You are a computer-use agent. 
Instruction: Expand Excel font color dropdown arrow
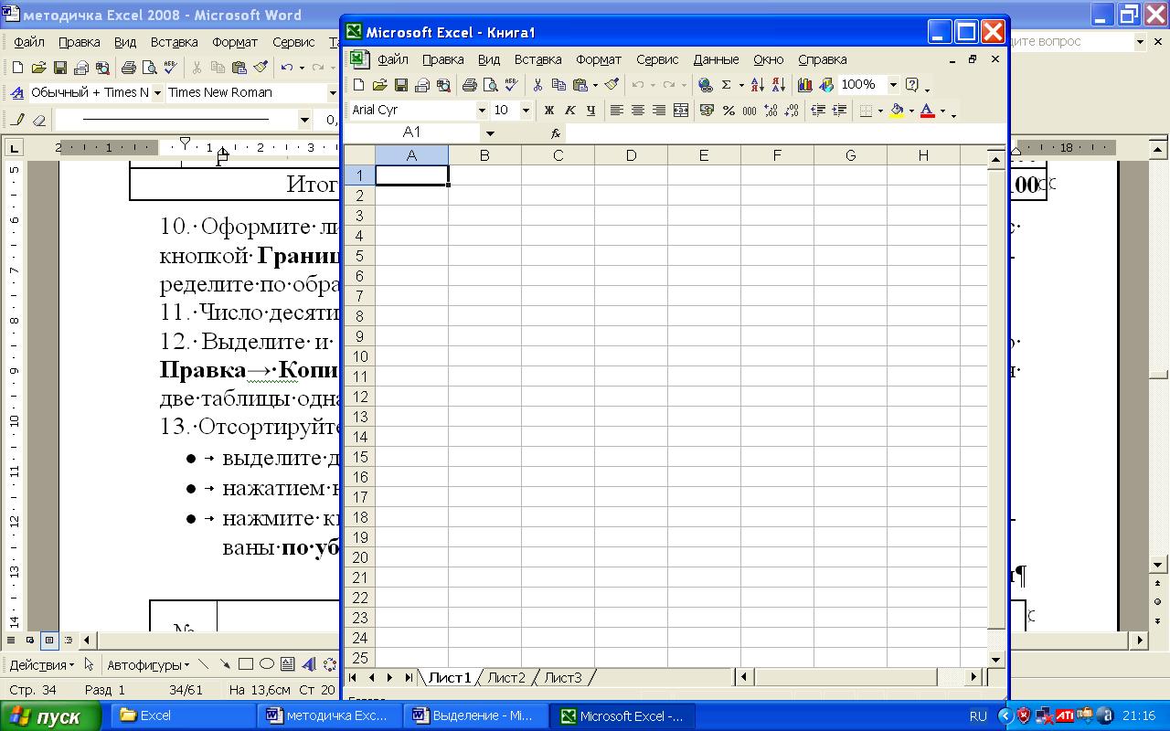click(942, 111)
